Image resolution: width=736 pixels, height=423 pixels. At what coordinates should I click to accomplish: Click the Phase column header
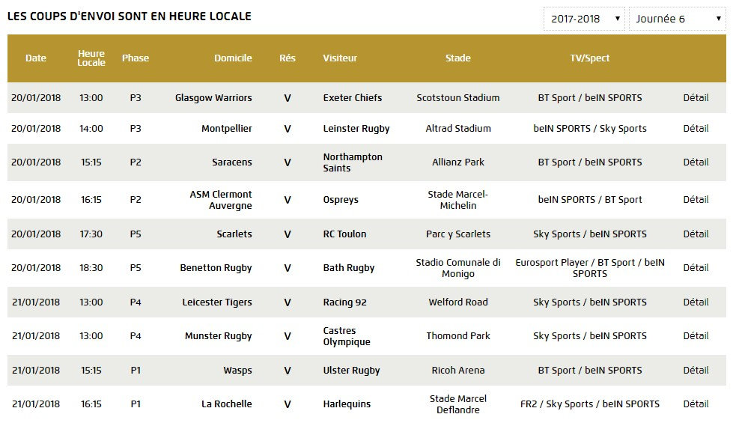tap(136, 58)
